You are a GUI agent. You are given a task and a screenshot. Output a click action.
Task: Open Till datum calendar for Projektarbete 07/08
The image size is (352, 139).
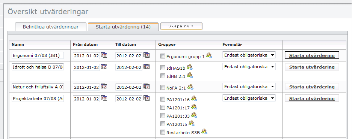point(147,98)
